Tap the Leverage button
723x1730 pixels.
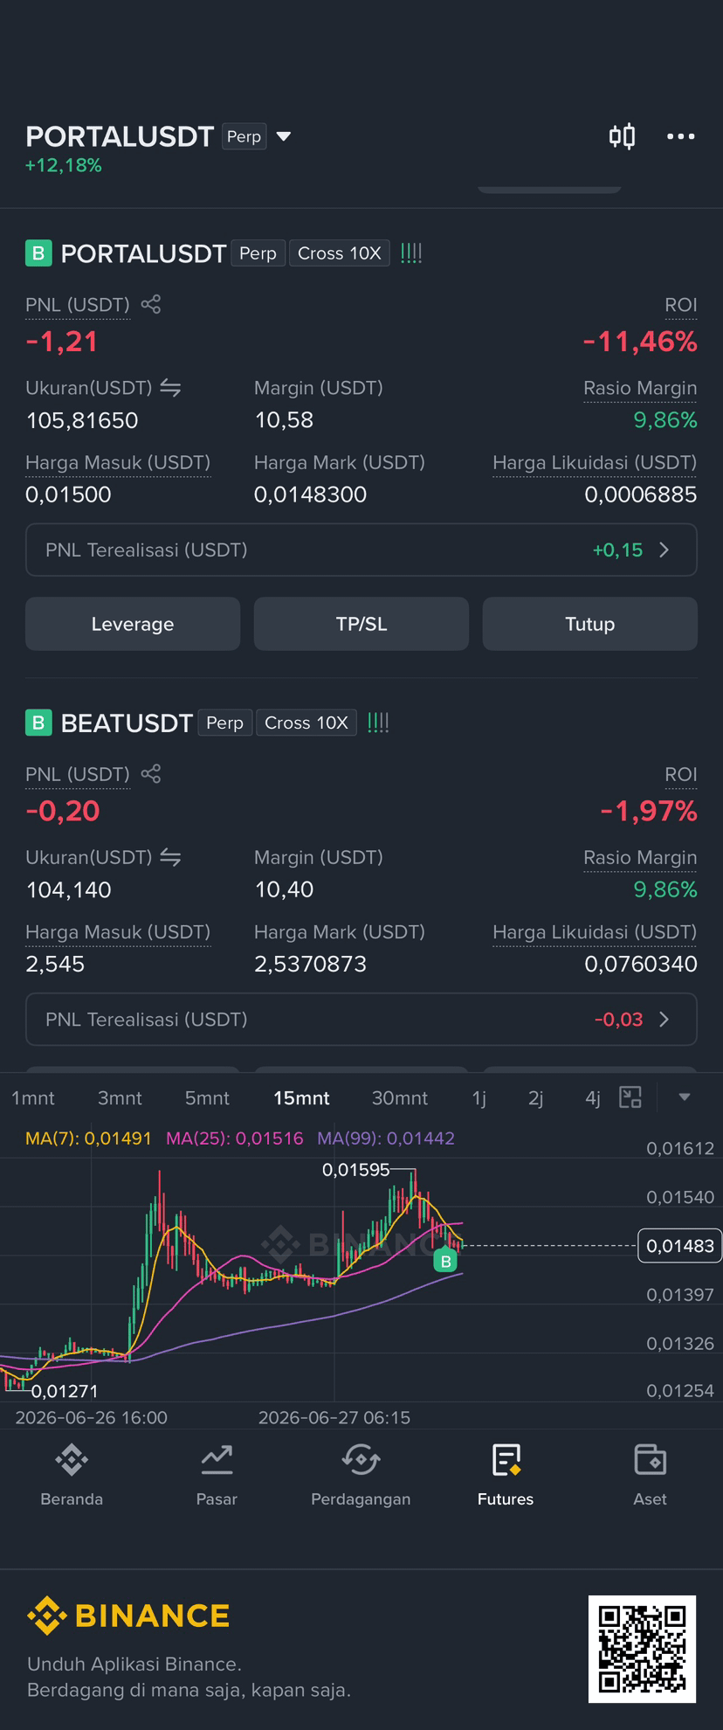click(133, 624)
